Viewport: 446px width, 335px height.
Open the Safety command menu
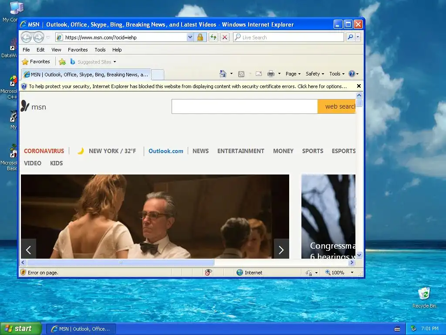pos(314,74)
